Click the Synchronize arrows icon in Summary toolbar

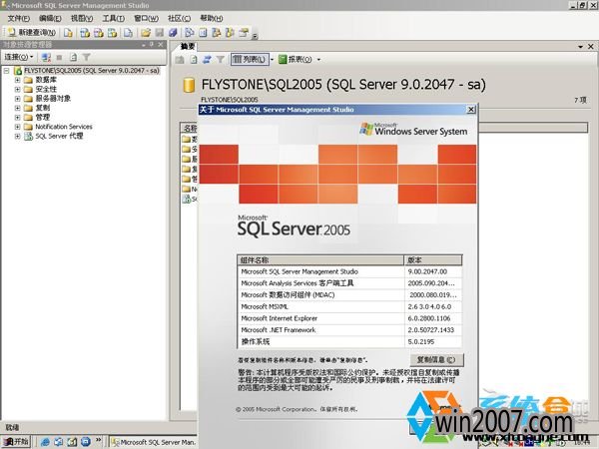point(207,60)
